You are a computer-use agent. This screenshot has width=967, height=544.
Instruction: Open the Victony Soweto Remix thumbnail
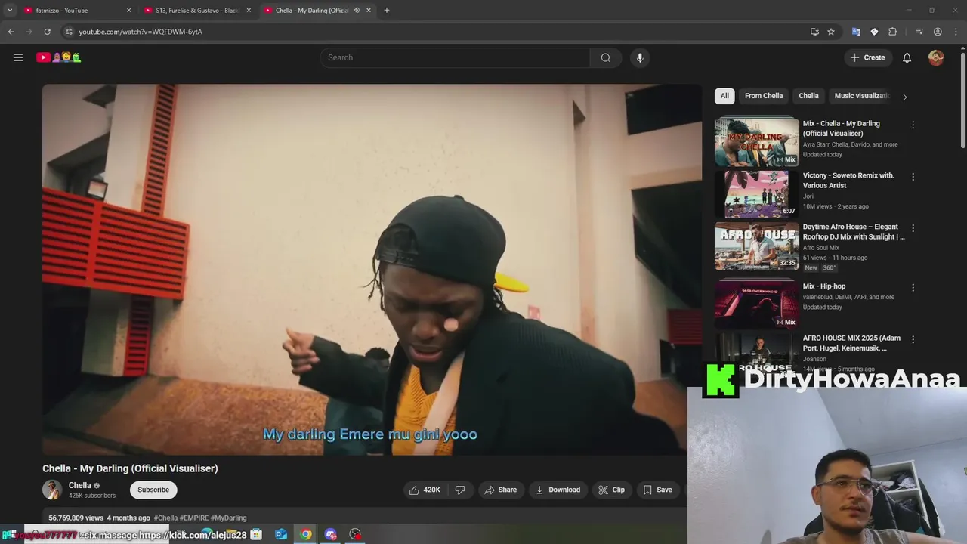pos(757,193)
